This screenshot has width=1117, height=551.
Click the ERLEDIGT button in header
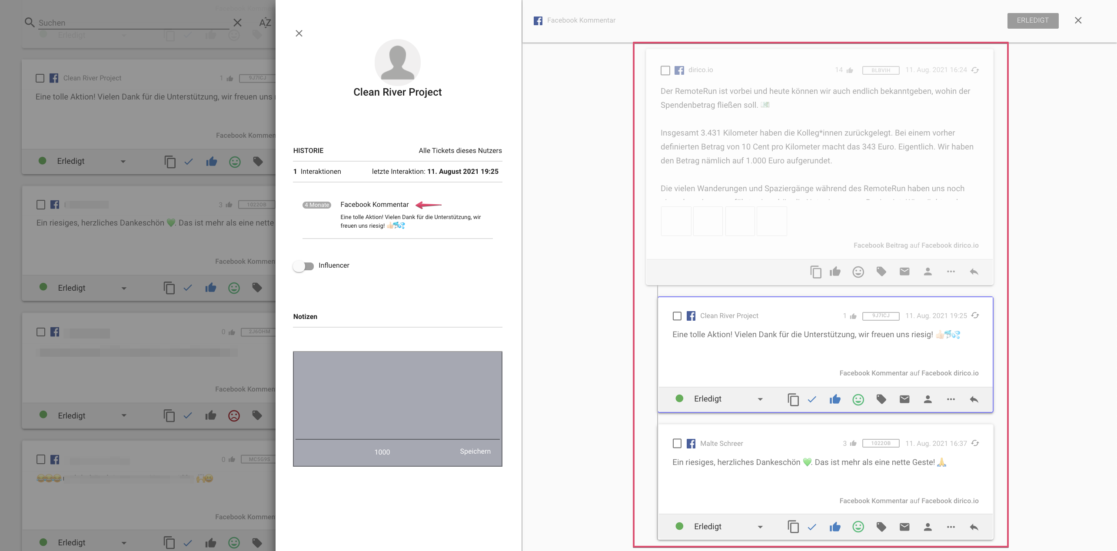(1033, 20)
